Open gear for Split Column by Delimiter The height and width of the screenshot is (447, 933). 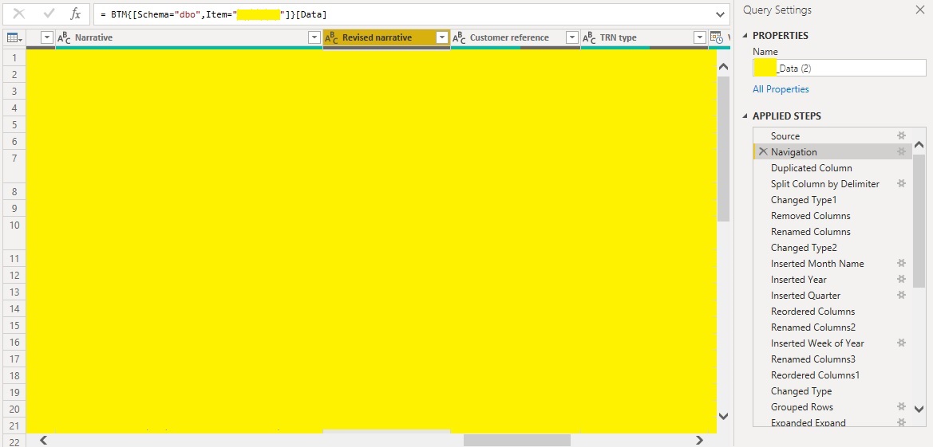[901, 184]
